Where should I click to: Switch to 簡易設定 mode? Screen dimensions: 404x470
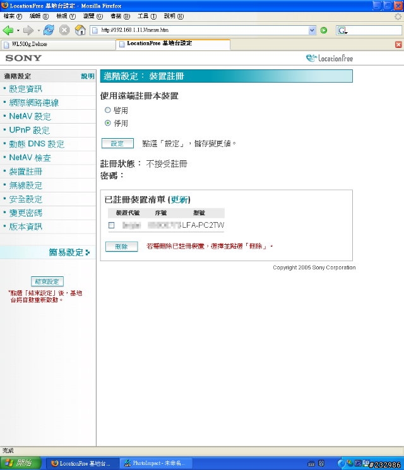click(x=69, y=252)
